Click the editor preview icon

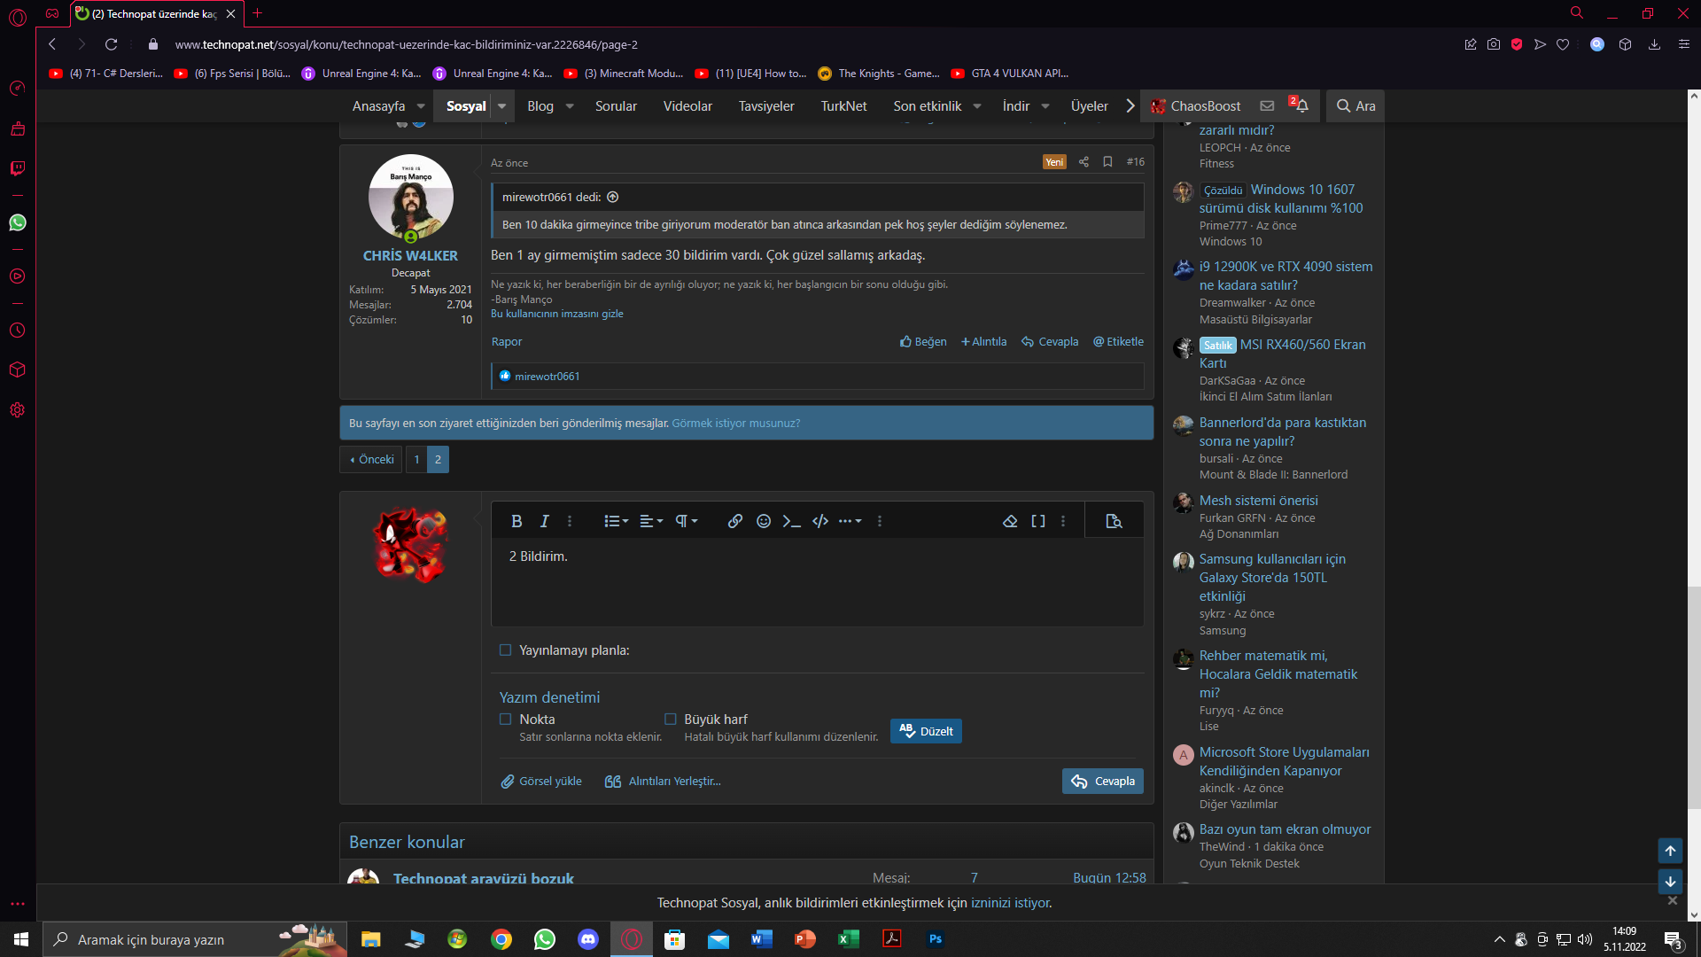coord(1114,521)
